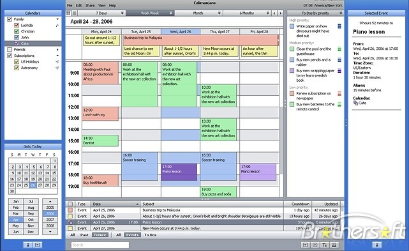Image resolution: width=409 pixels, height=251 pixels.
Task: Click the text size icon in bottom toolbar
Action: pyautogui.click(x=325, y=245)
